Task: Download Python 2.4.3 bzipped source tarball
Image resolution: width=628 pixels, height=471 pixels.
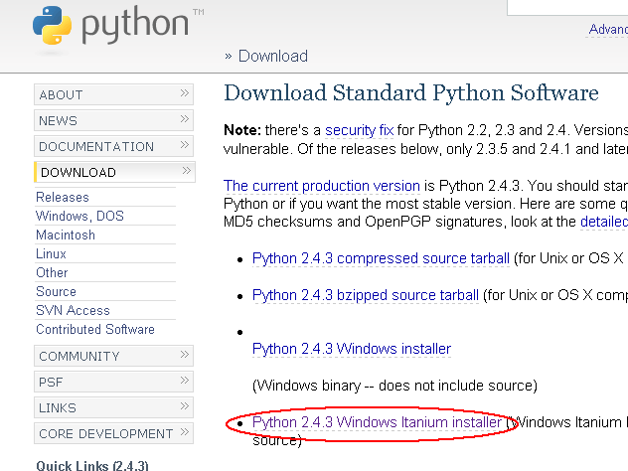Action: coord(366,295)
